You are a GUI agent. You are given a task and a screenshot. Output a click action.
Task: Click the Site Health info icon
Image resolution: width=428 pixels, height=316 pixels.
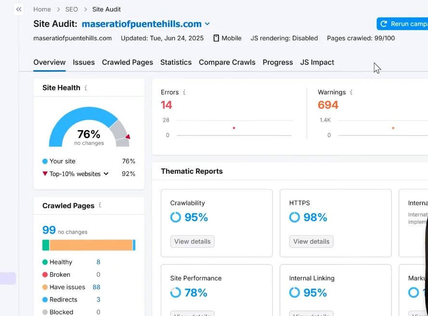[x=86, y=88]
